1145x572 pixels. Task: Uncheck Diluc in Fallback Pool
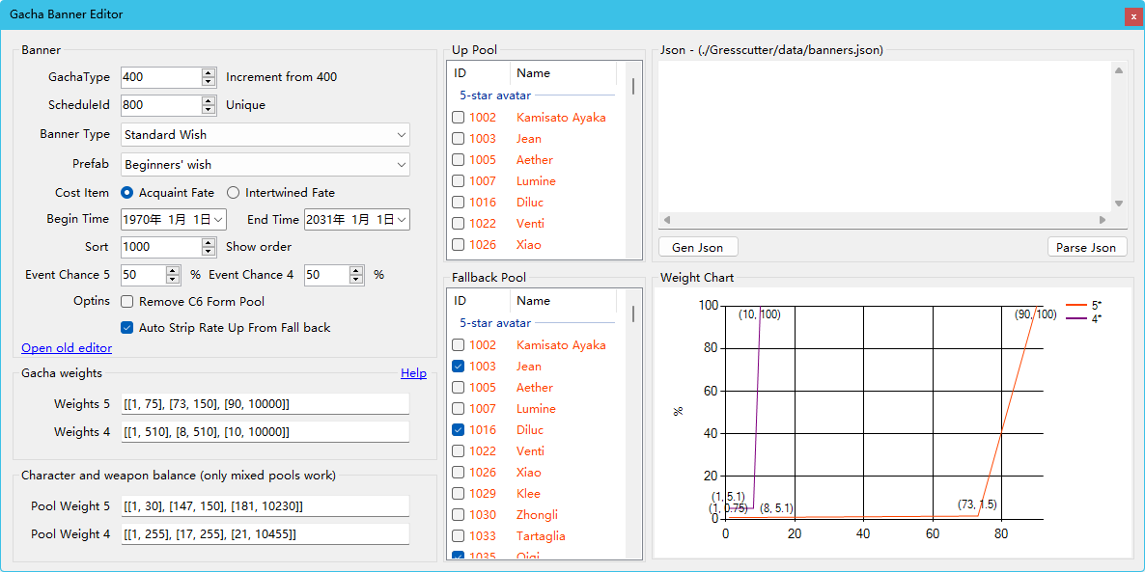[459, 430]
